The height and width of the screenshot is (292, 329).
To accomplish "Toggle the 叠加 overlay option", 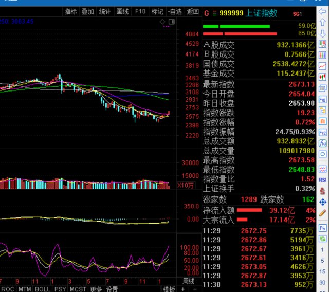I will (87, 11).
